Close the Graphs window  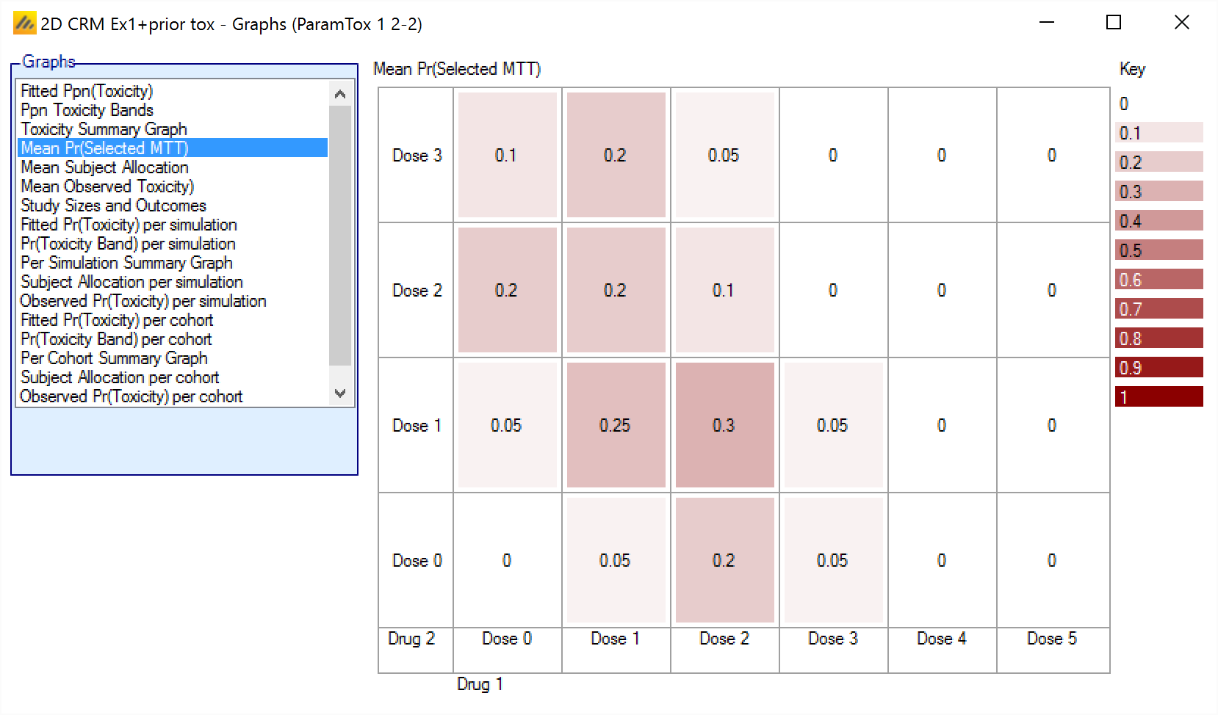tap(1181, 23)
